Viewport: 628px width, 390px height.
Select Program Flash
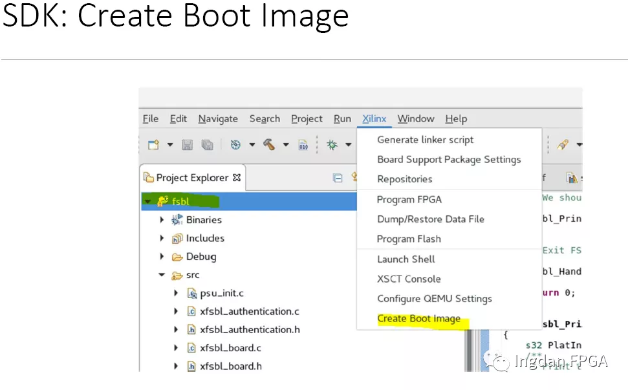[x=409, y=239]
